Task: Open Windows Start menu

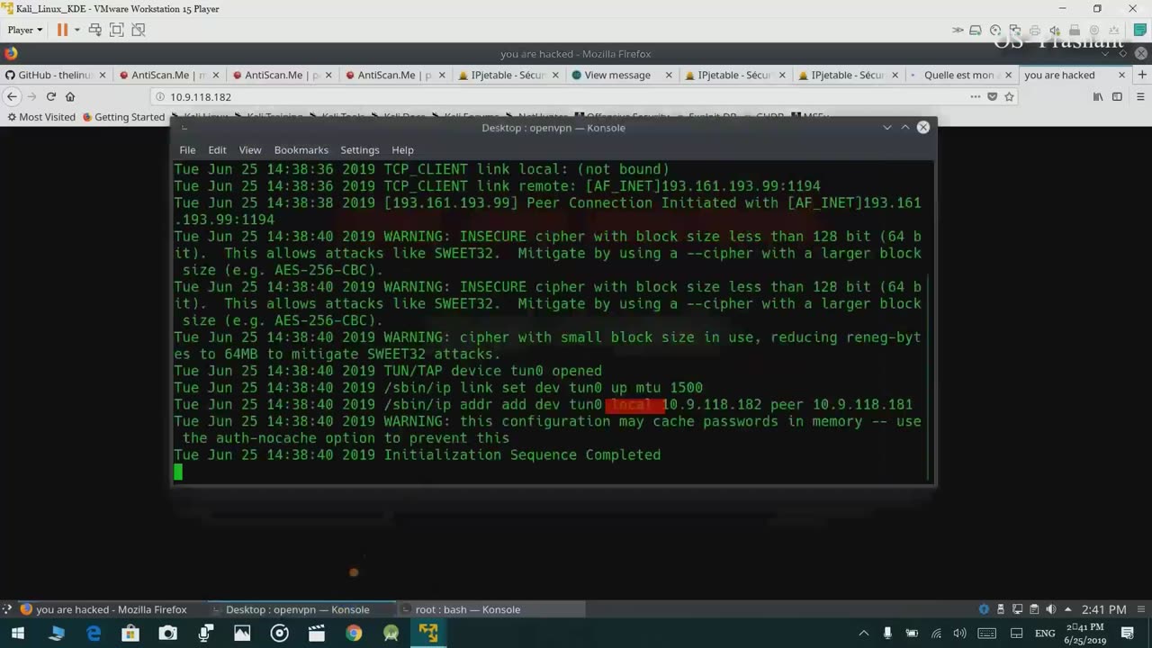Action: click(x=17, y=634)
